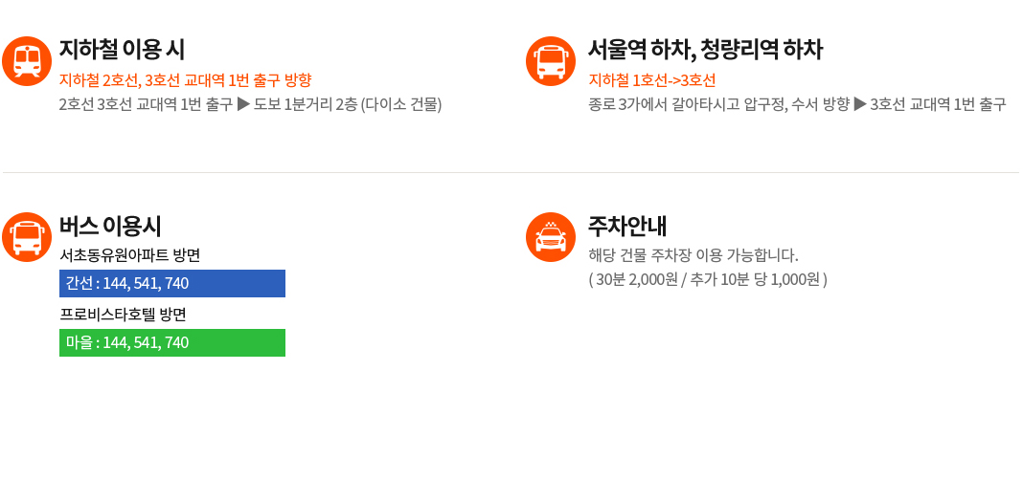The height and width of the screenshot is (480, 1023).
Task: Click the 종로 3가에서 갈아타시고 transfer text
Action: 664,104
